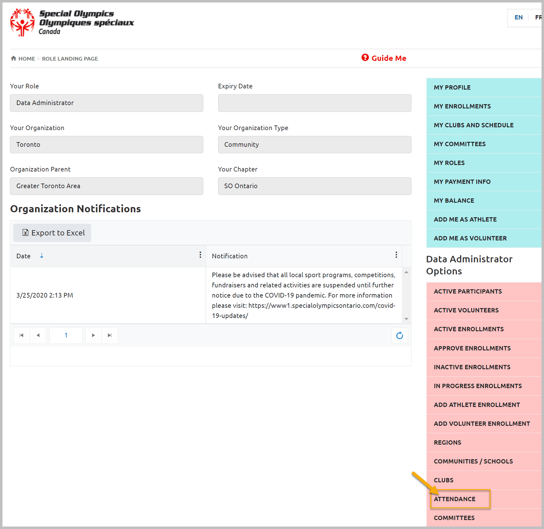Click the Date column header
This screenshot has height=529, width=544.
108,256
